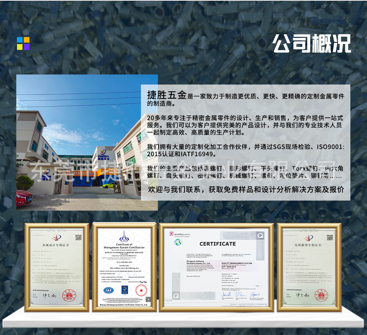Click the blue anchor emblem on the certification
Image resolution: width=367 pixels, height=335 pixels.
pyautogui.click(x=124, y=237)
